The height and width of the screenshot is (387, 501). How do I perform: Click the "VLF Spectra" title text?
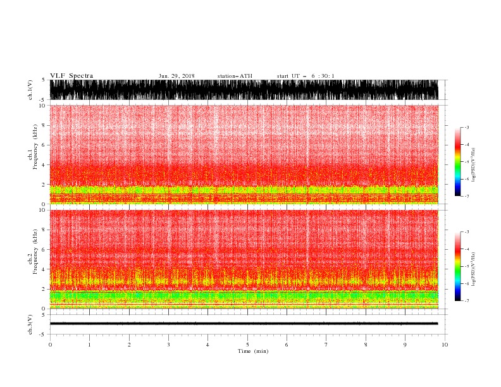pyautogui.click(x=71, y=76)
